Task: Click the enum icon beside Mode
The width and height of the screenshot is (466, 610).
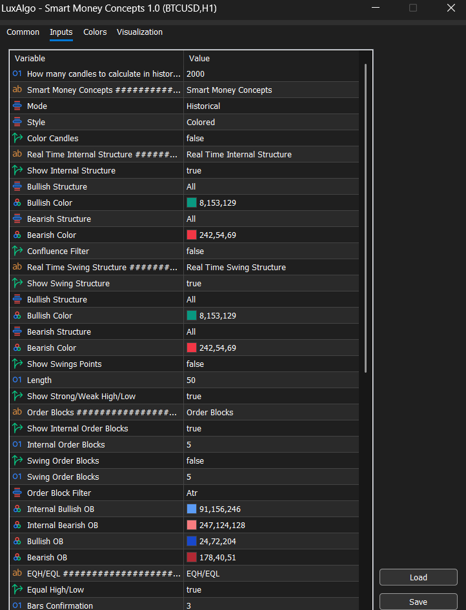Action: (x=17, y=106)
